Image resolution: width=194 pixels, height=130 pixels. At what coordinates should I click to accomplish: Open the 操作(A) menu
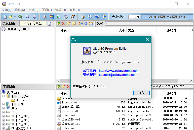20,10
